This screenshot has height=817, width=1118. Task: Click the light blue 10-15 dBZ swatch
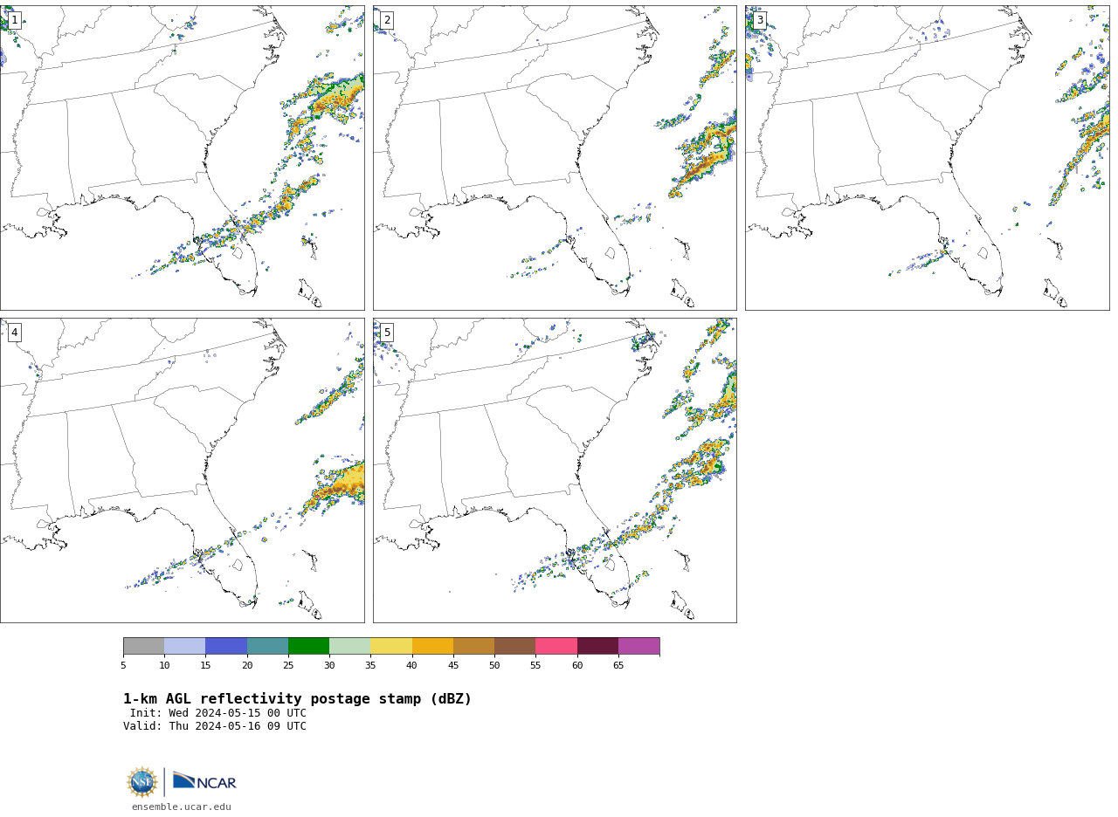tap(185, 646)
